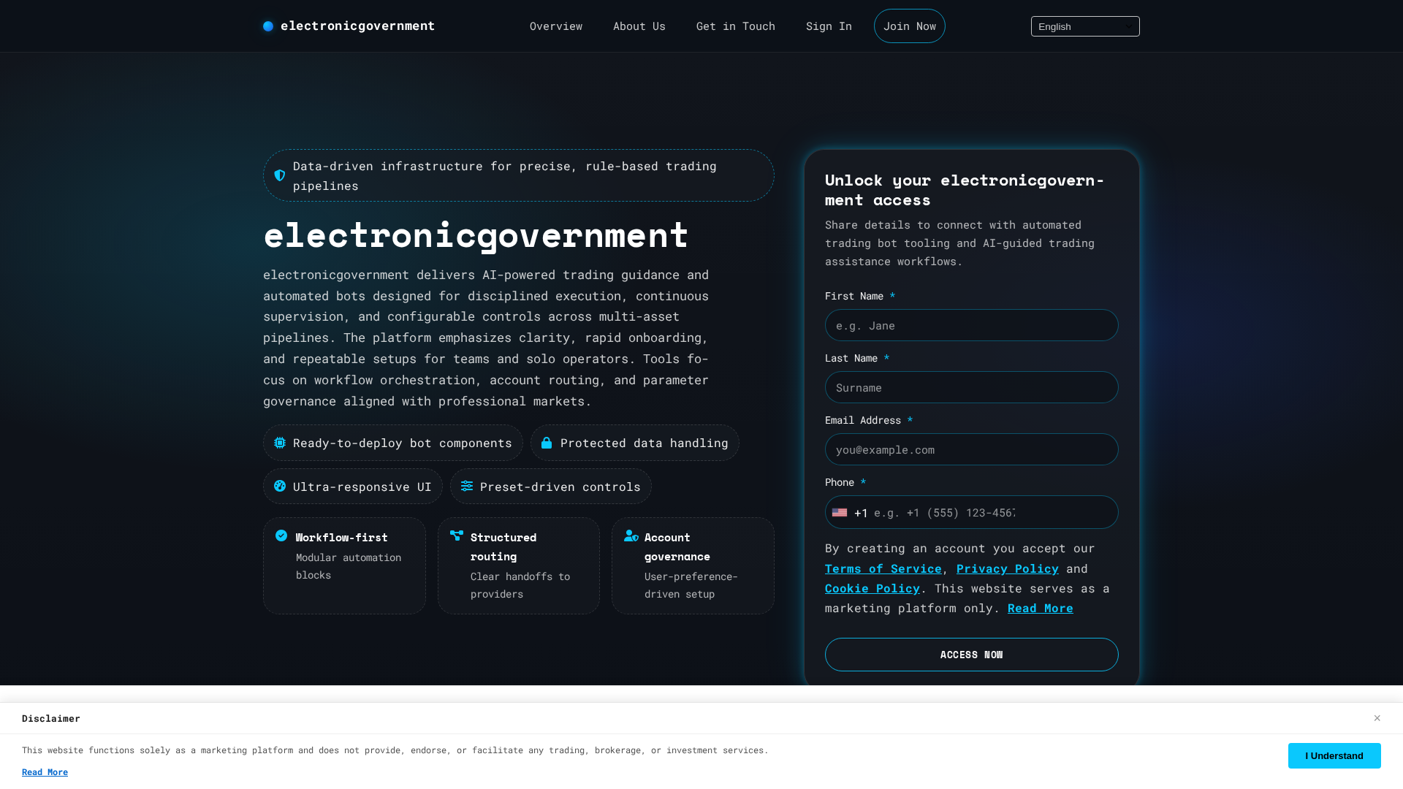This screenshot has height=789, width=1403.
Task: Click the Structured routing card title
Action: click(503, 546)
